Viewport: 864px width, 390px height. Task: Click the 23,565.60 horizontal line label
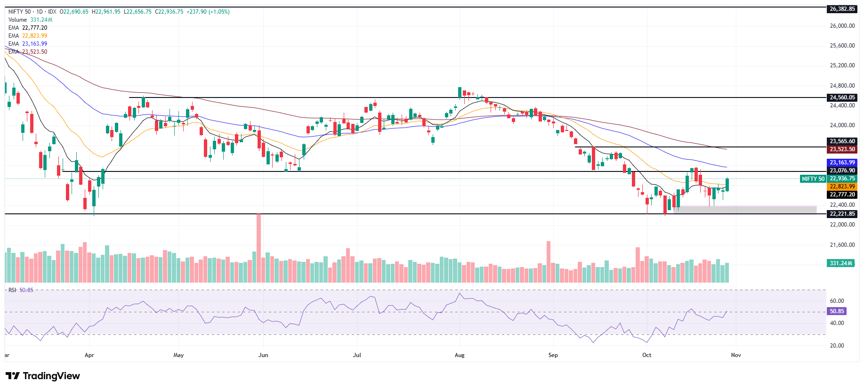842,141
